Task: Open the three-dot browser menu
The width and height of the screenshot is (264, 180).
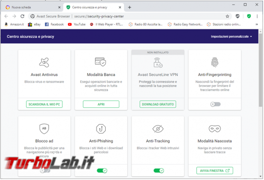Action: [257, 16]
